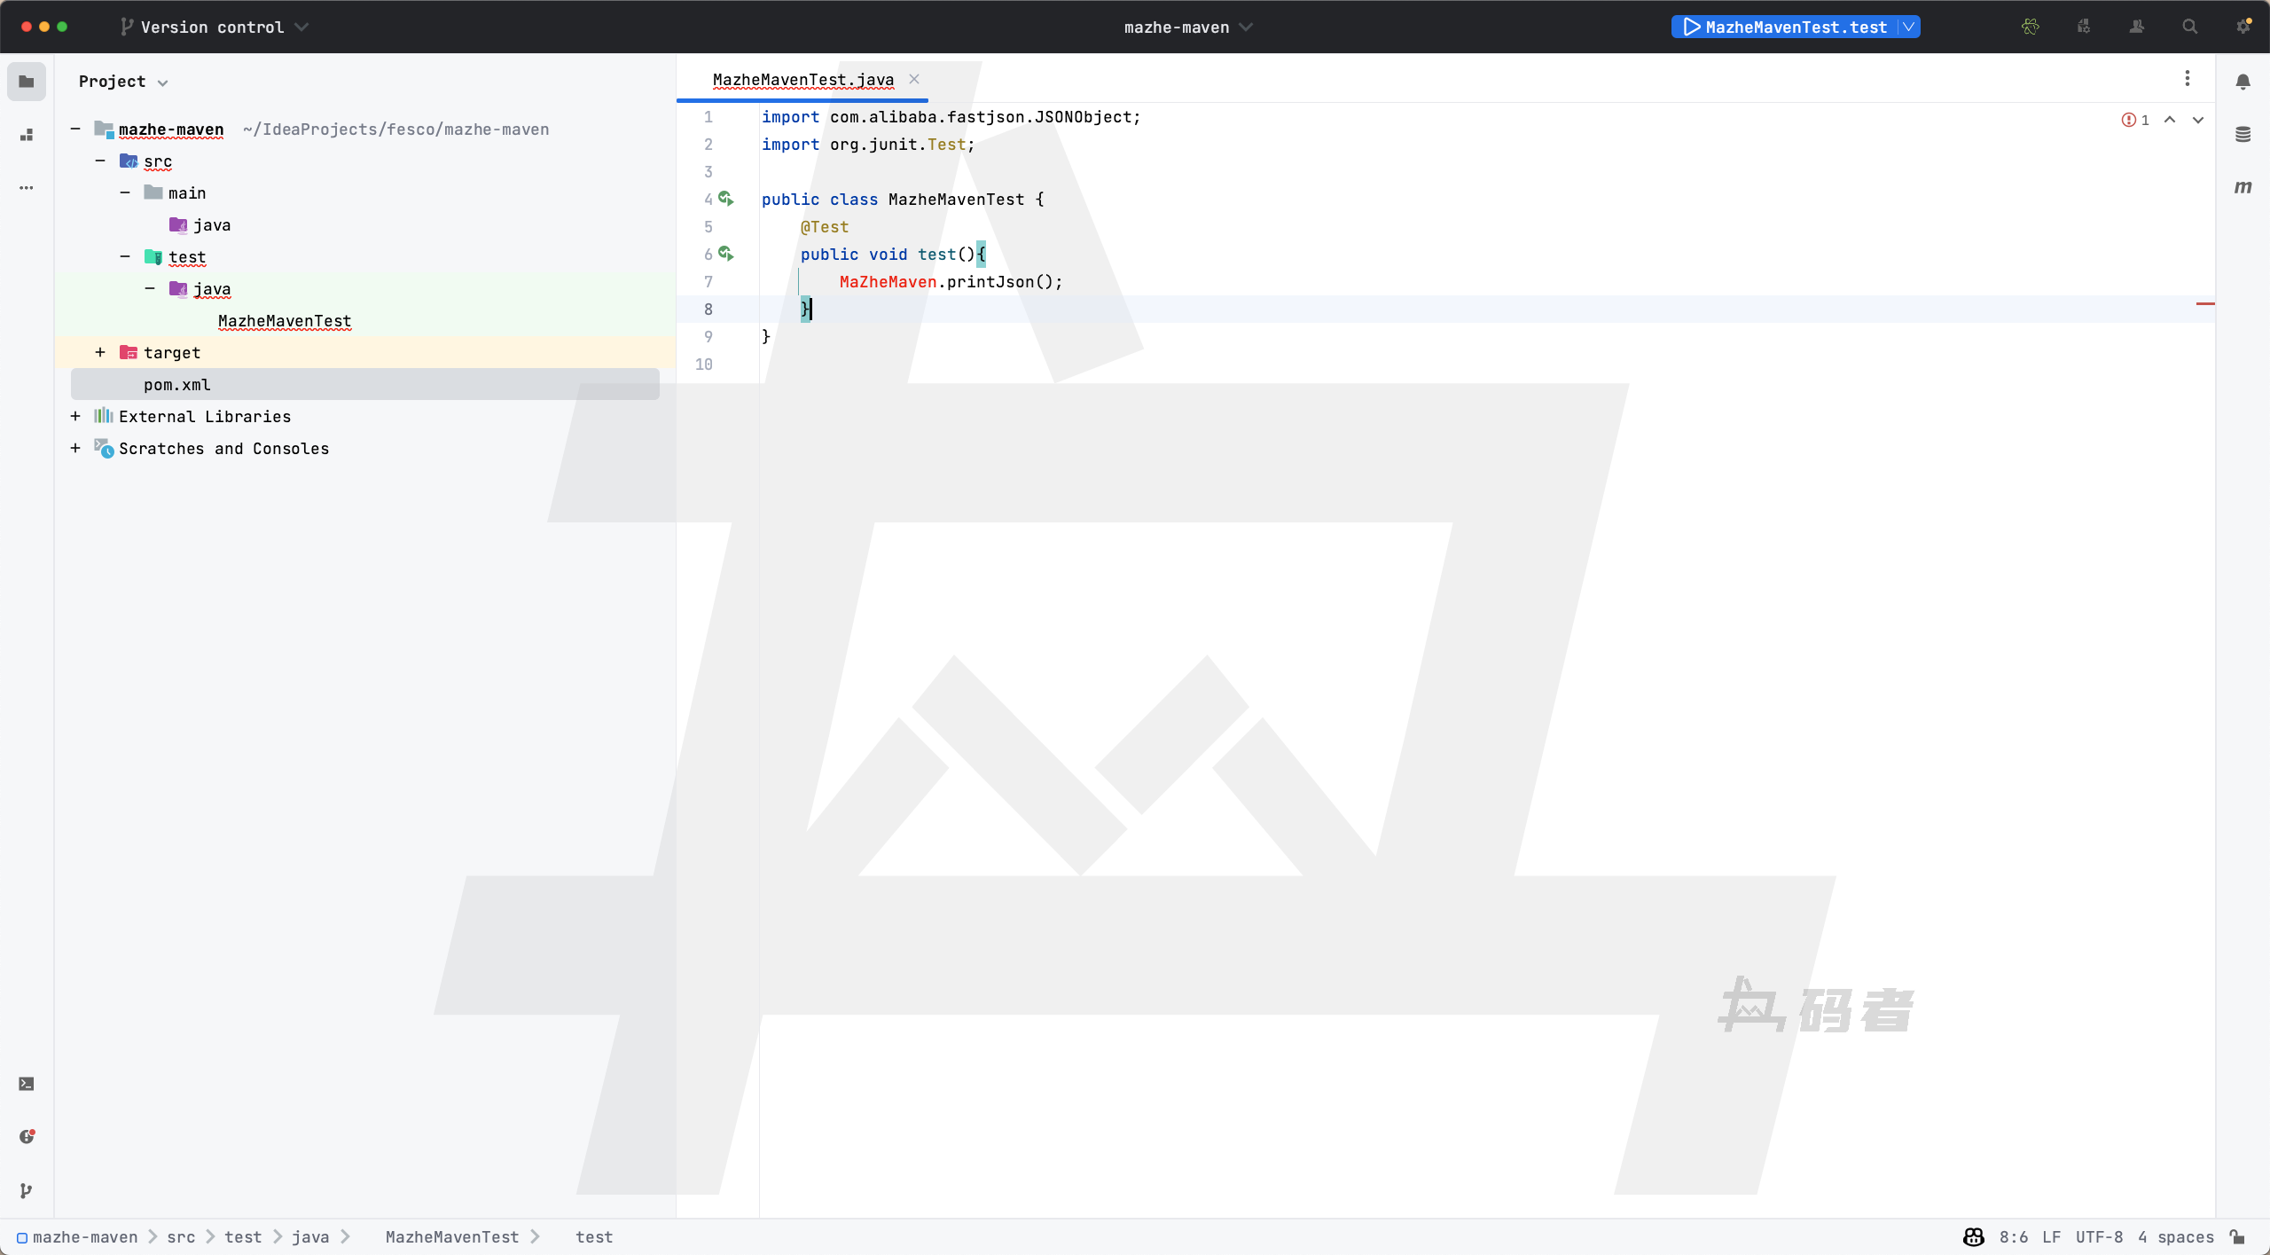This screenshot has height=1255, width=2270.
Task: Click the red error stripe marker
Action: [x=2204, y=304]
